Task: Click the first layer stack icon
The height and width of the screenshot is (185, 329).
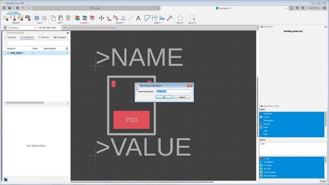Action: (x=78, y=18)
